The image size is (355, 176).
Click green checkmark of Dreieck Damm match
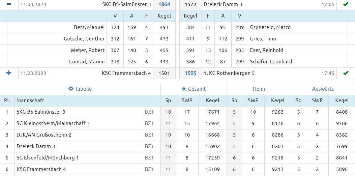346,4
